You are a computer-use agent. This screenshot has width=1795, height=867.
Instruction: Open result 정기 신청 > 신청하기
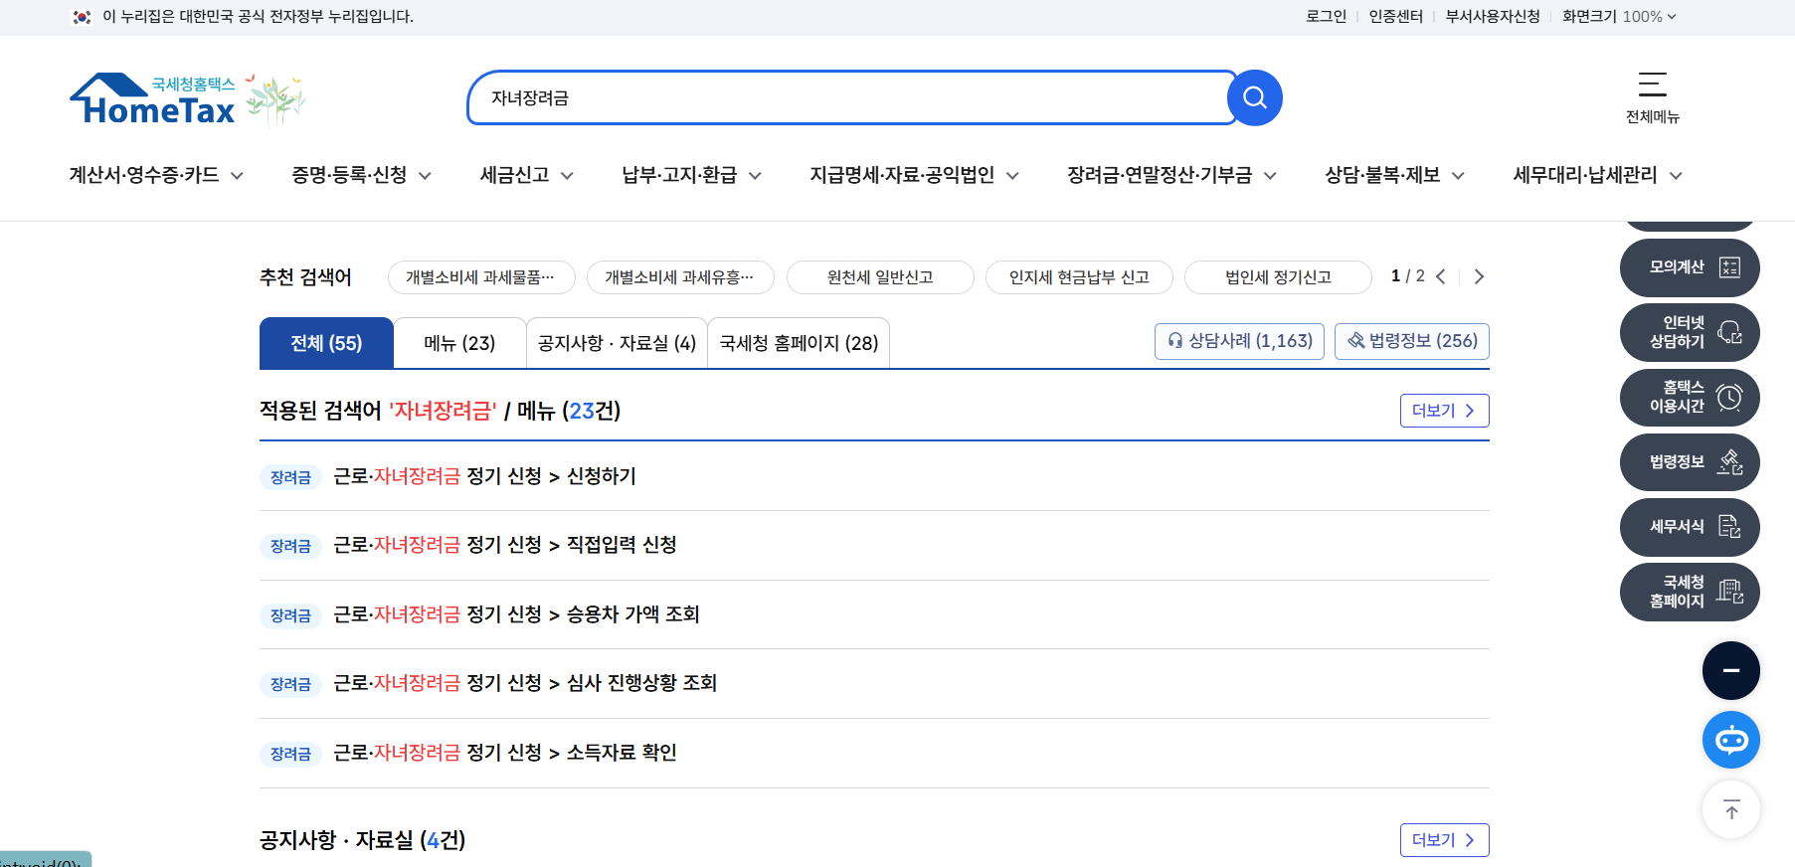point(484,476)
